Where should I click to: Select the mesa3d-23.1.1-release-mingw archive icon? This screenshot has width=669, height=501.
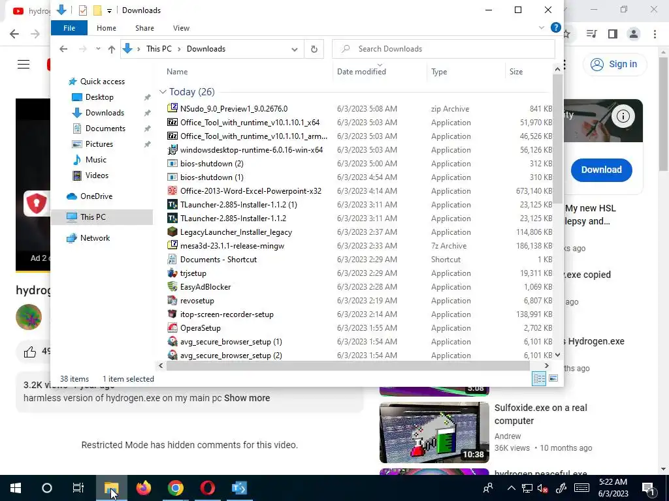coord(172,245)
